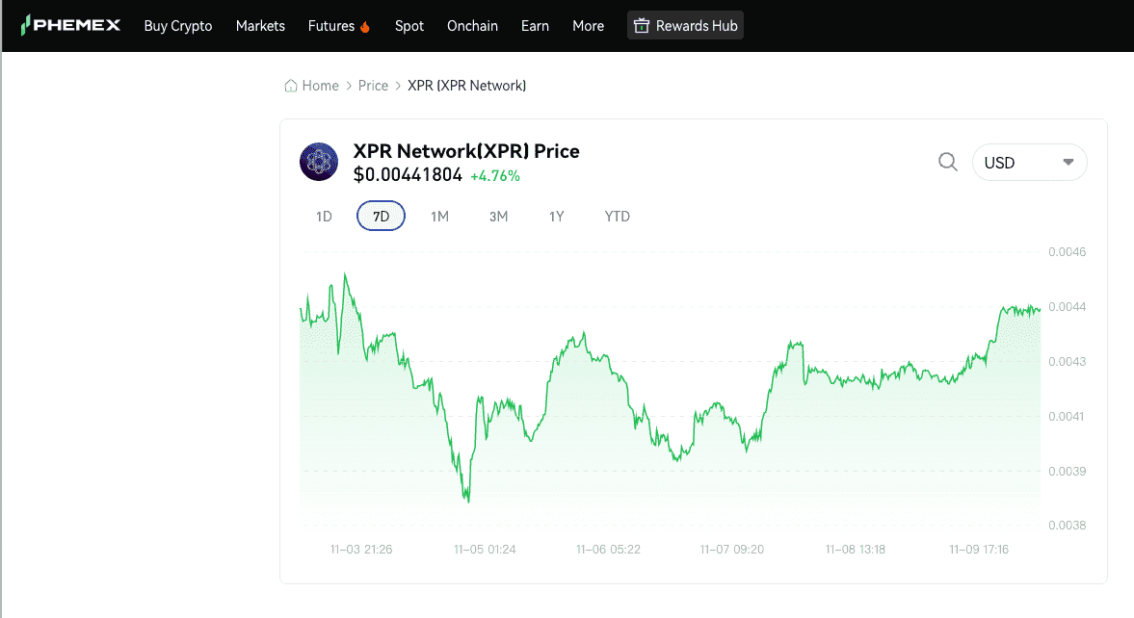Open the Price breadcrumb link

pyautogui.click(x=373, y=85)
